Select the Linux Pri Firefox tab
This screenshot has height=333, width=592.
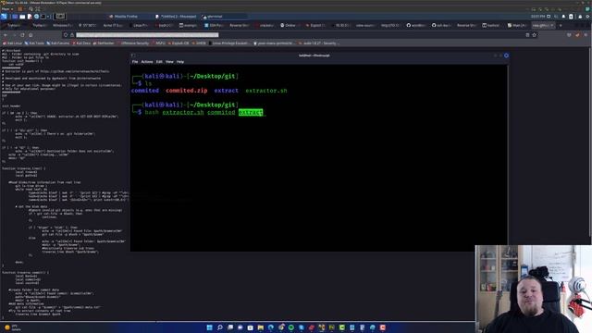coord(139,25)
